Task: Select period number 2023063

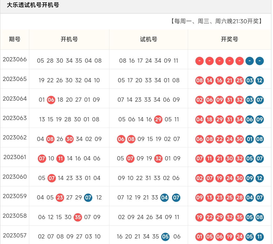Action: coord(15,118)
